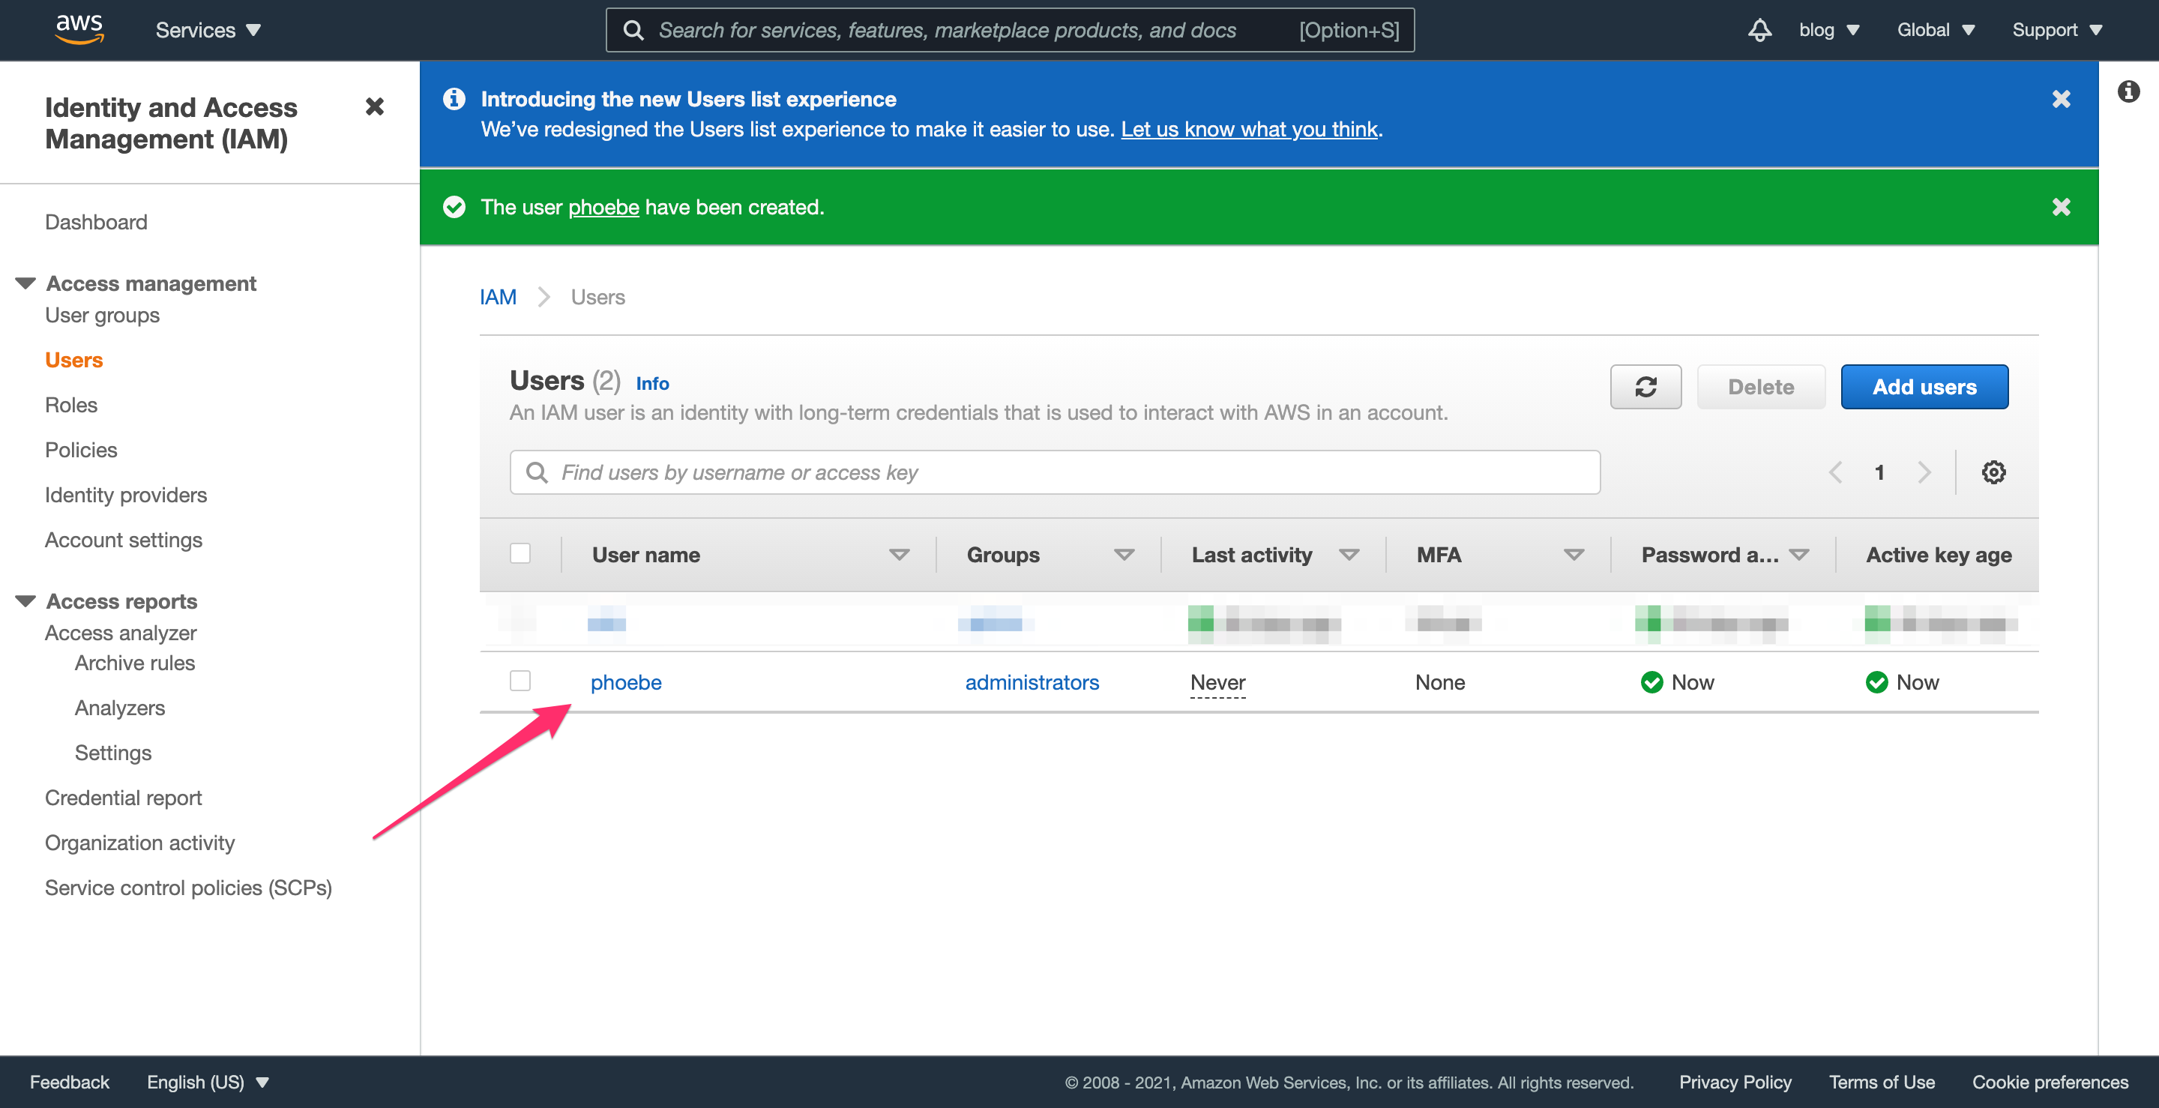2159x1108 pixels.
Task: Open Terms of Use in footer
Action: pos(1882,1082)
